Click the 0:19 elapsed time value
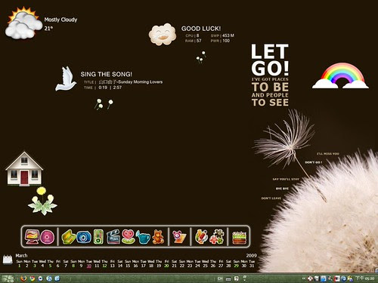Viewport: 378px width, 283px height. click(x=103, y=88)
